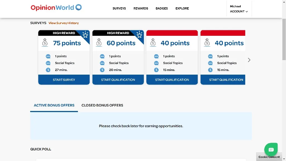Show next surveys with right chevron arrow
The height and width of the screenshot is (161, 286).
[x=249, y=60]
